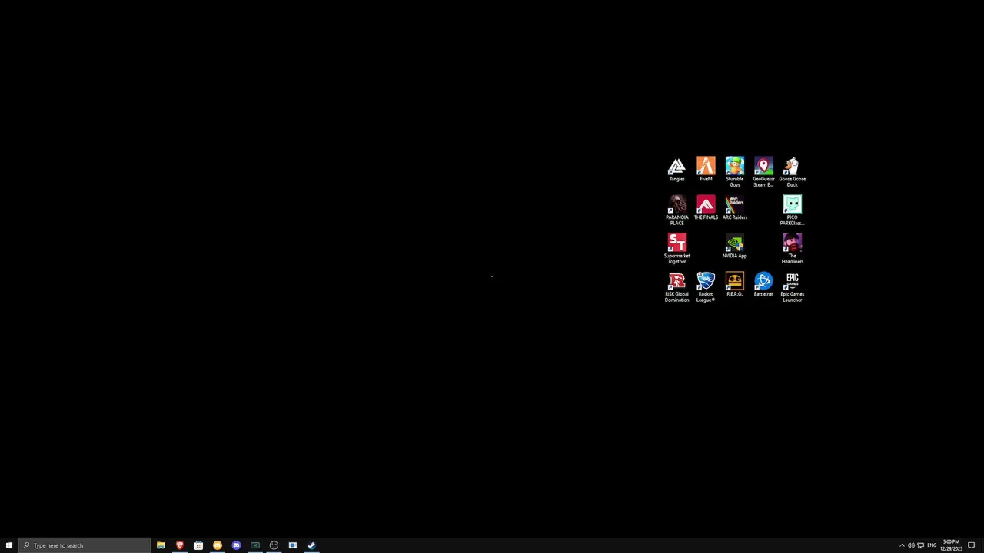Open OBS Studio from the taskbar

274,545
